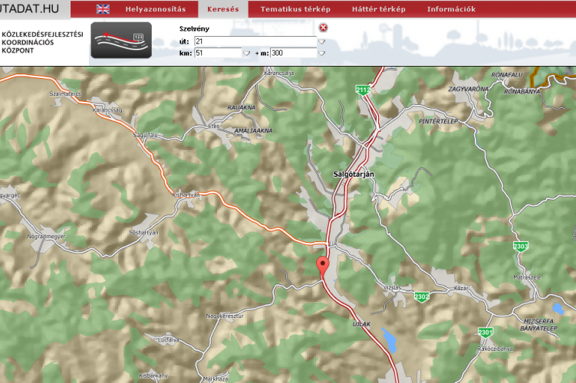Viewport: 576px width, 383px height.
Task: Click the Salgótarján city label on map
Action: point(354,174)
